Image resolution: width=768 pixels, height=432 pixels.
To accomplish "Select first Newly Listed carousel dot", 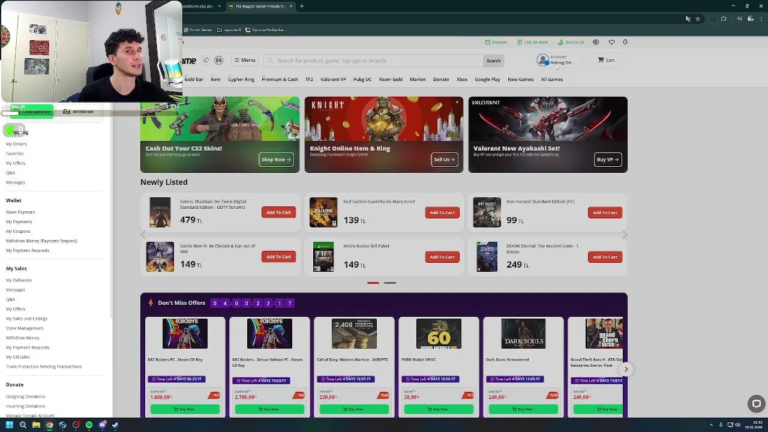I will click(x=373, y=283).
